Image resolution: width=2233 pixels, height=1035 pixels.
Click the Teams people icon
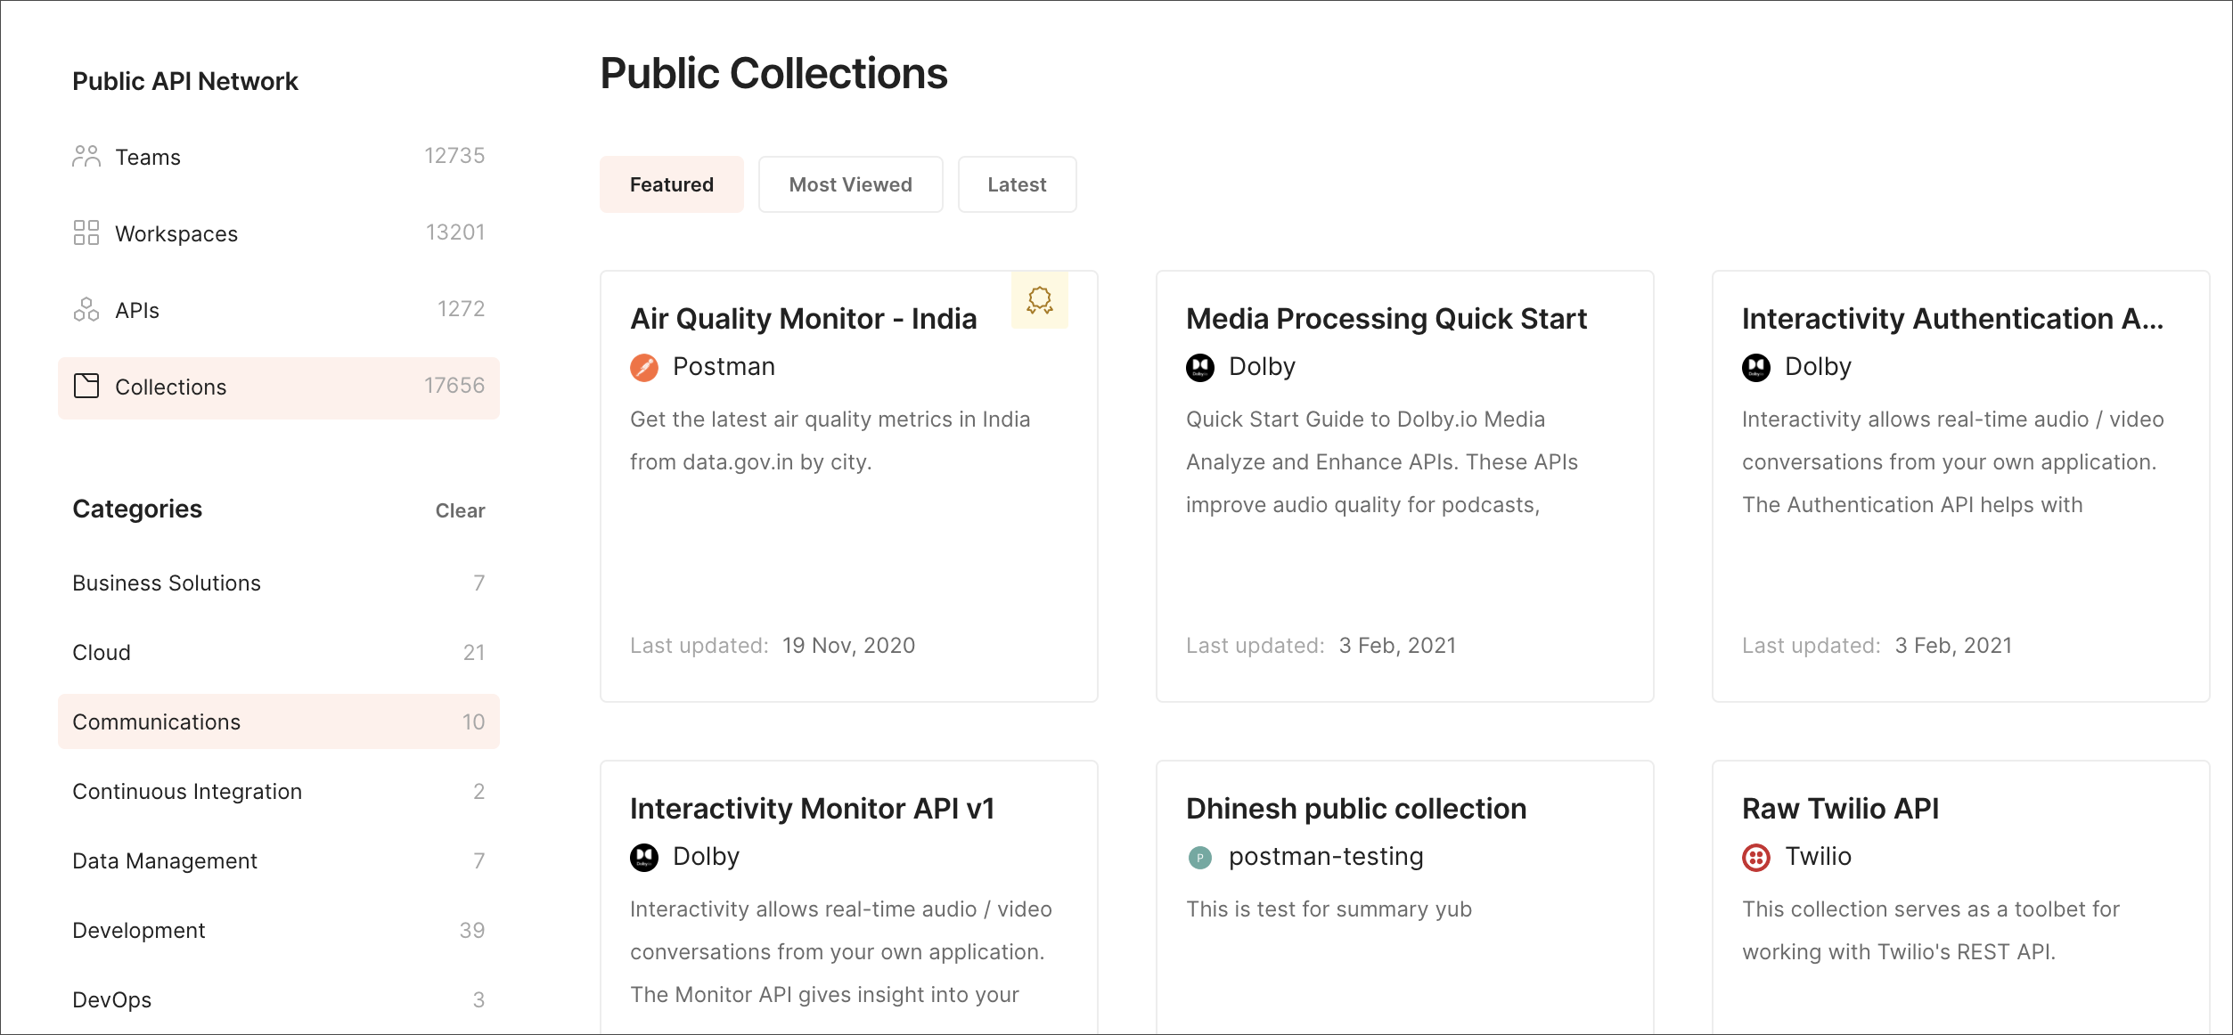point(86,157)
